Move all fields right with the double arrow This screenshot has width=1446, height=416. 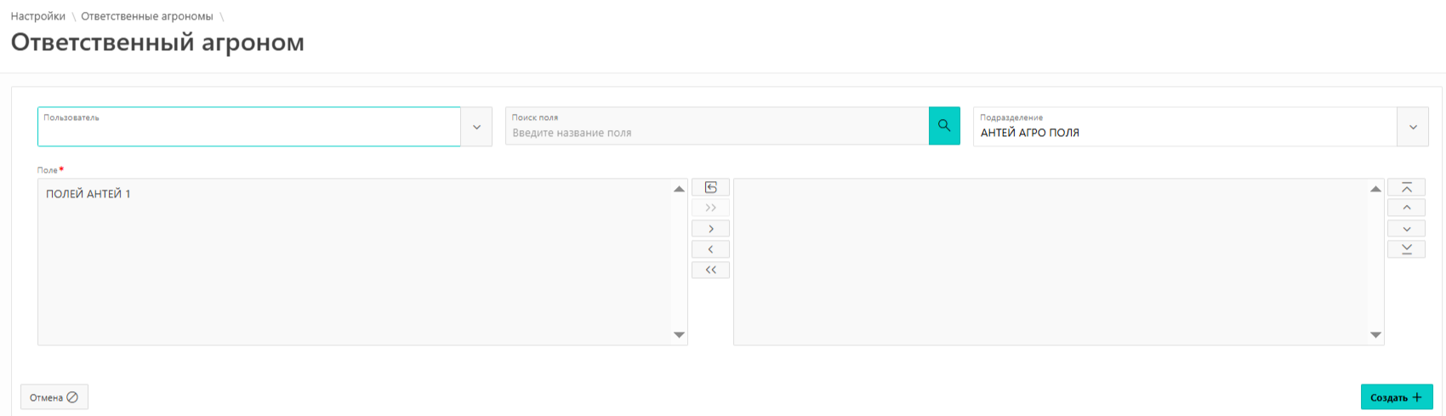[x=710, y=208]
